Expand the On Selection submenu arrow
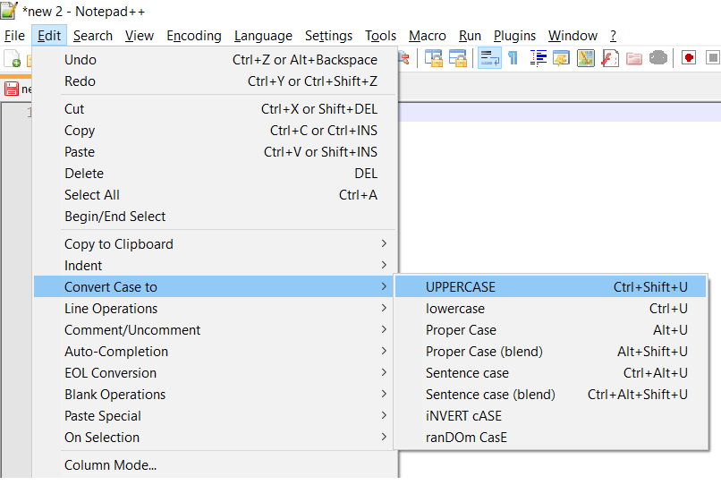This screenshot has width=721, height=485. point(384,437)
